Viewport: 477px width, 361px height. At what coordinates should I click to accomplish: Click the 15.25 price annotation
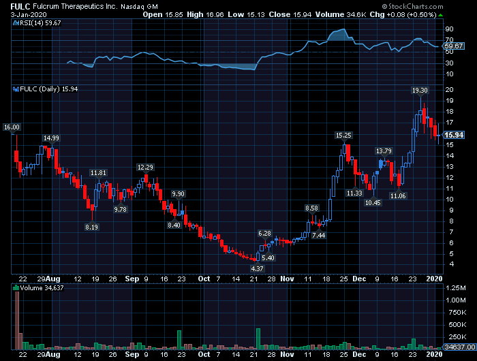tap(343, 136)
